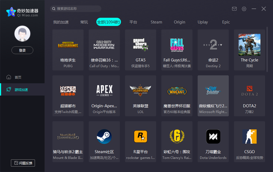Open the settings hexagon icon

point(244,9)
